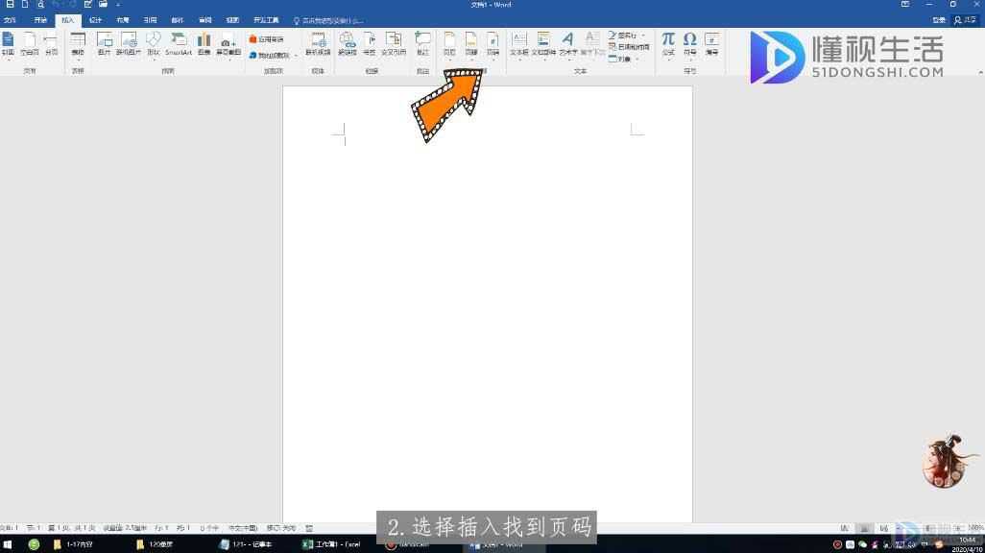Insert a page break
The image size is (985, 553).
(x=52, y=44)
